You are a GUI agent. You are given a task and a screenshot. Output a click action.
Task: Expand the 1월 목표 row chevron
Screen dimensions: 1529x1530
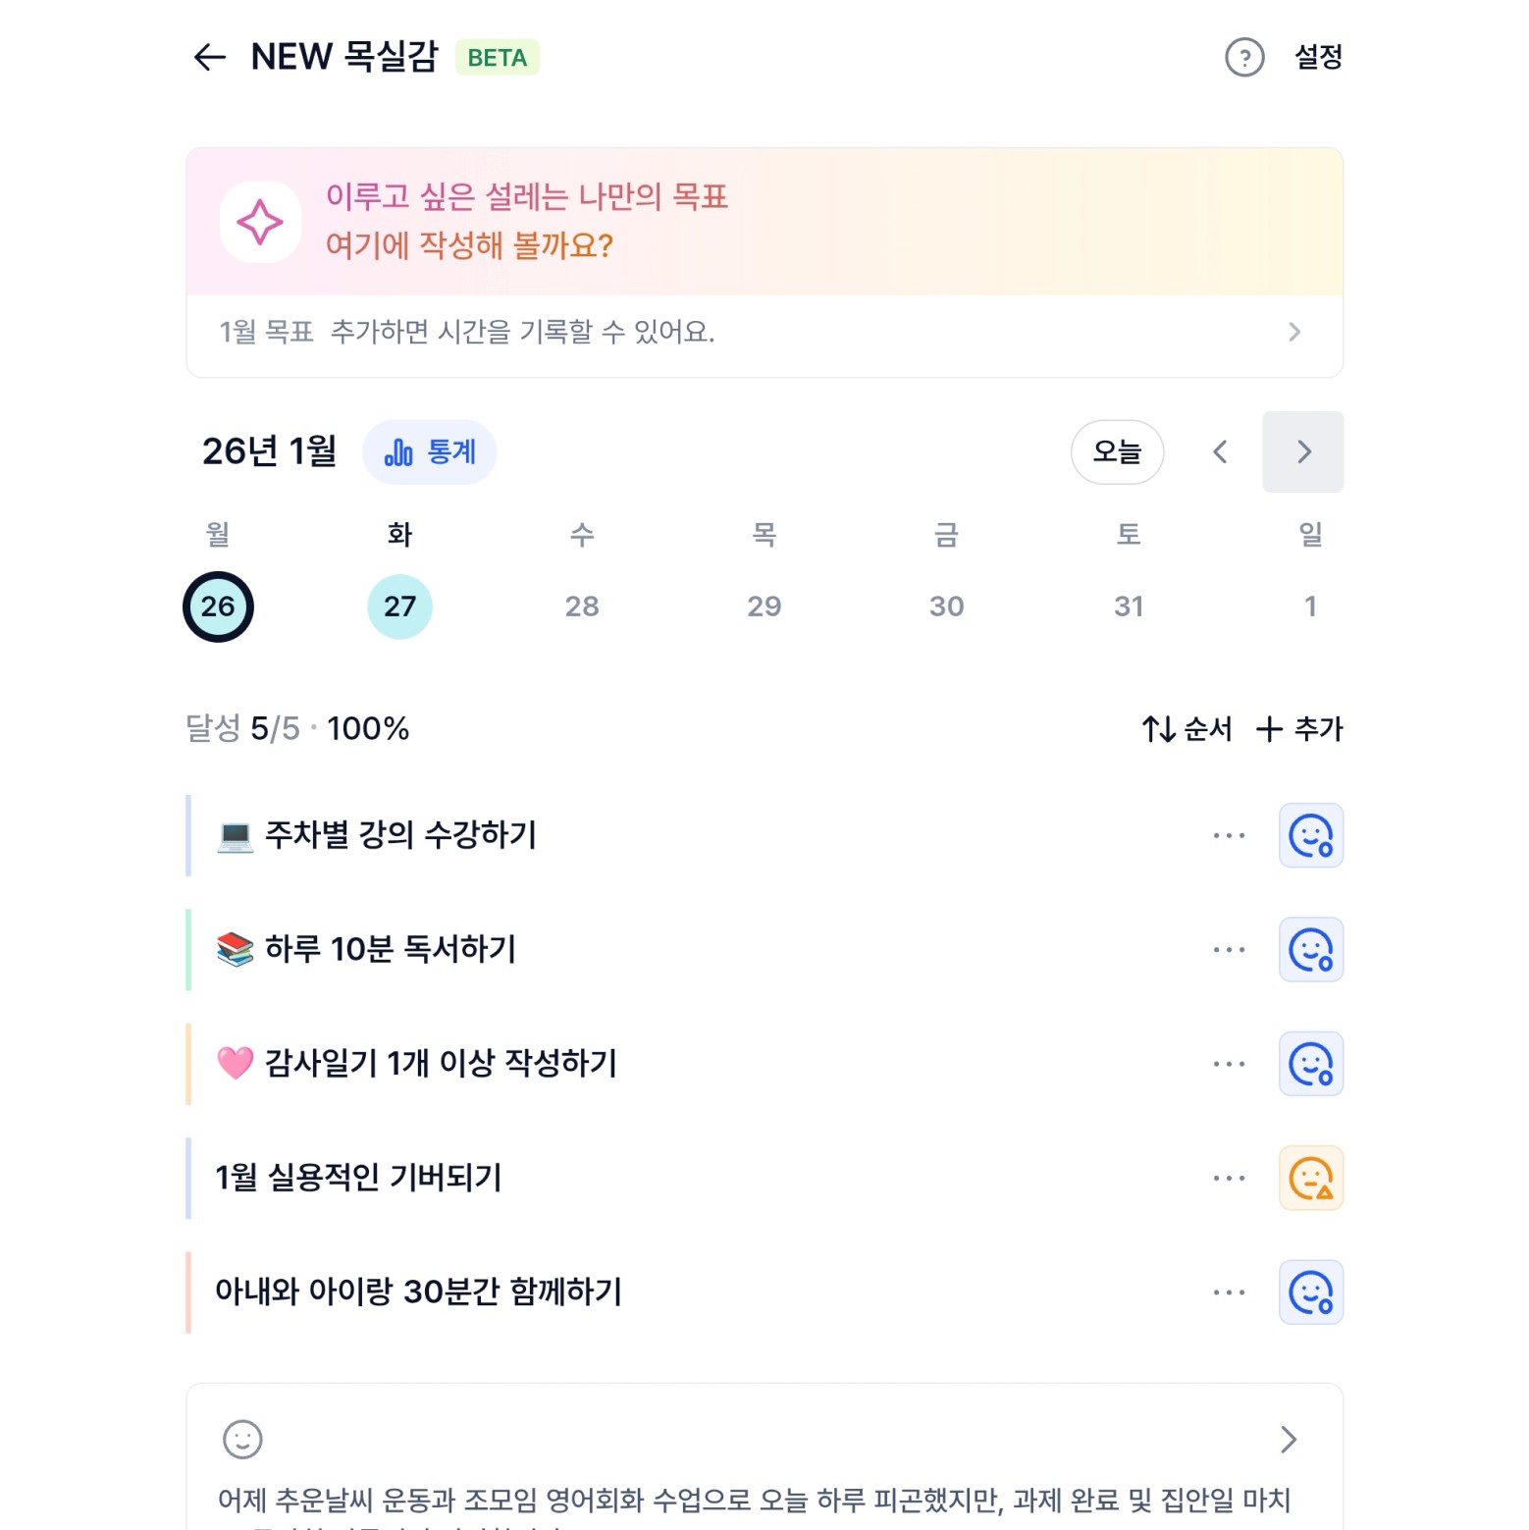[1293, 332]
